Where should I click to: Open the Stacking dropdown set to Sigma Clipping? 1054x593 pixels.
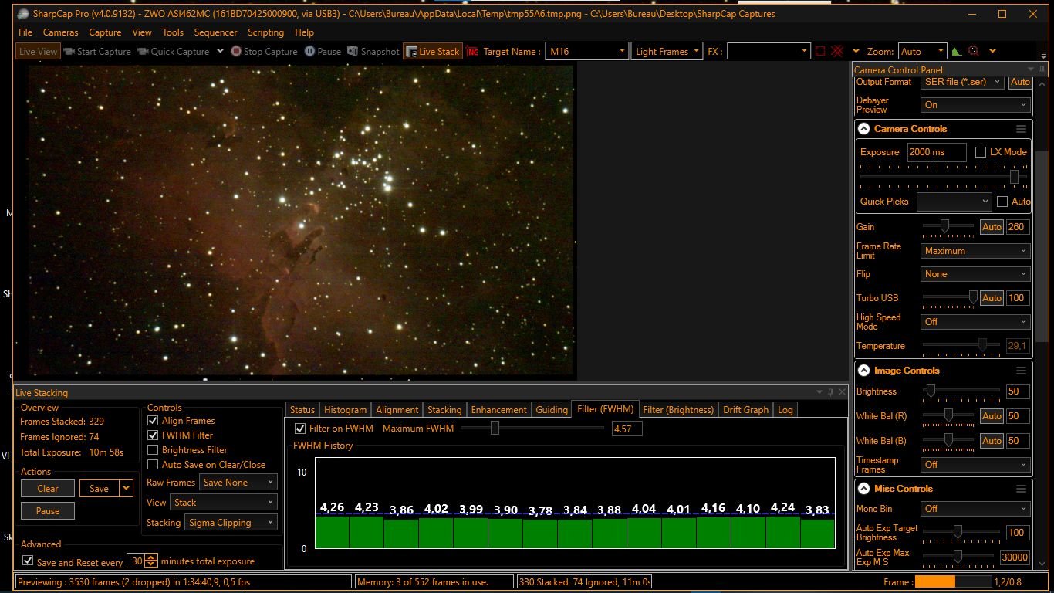(x=231, y=523)
